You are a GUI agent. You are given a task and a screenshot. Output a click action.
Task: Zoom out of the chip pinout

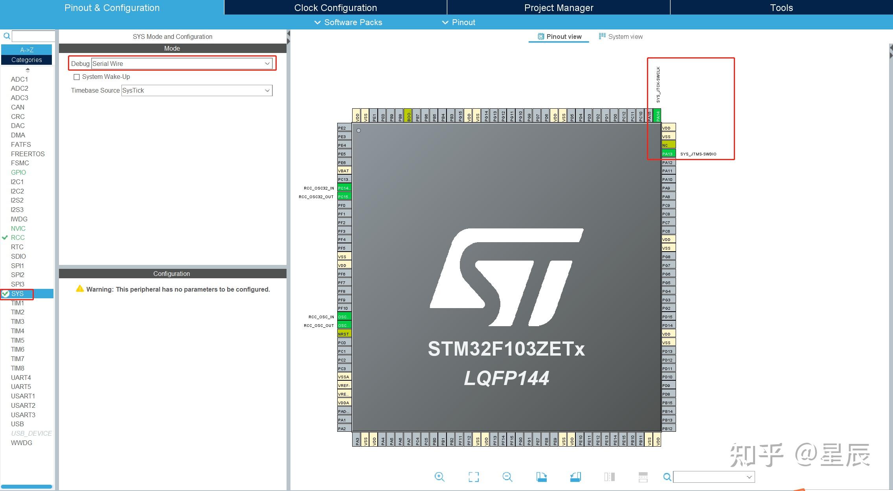click(507, 477)
